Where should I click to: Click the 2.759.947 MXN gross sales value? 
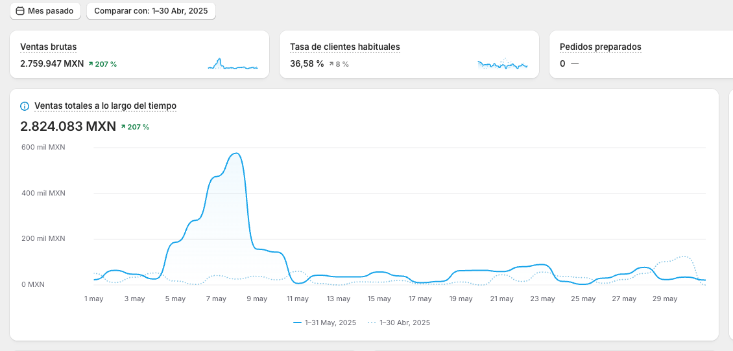[x=52, y=64]
